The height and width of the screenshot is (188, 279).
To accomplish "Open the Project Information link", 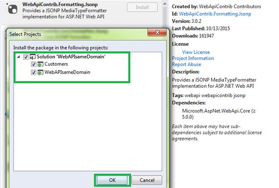I will coord(193,58).
